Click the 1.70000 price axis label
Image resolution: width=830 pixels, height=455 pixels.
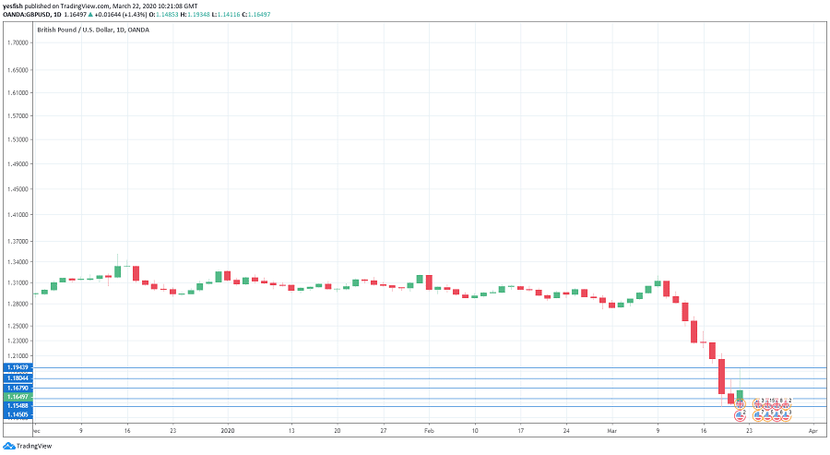18,42
